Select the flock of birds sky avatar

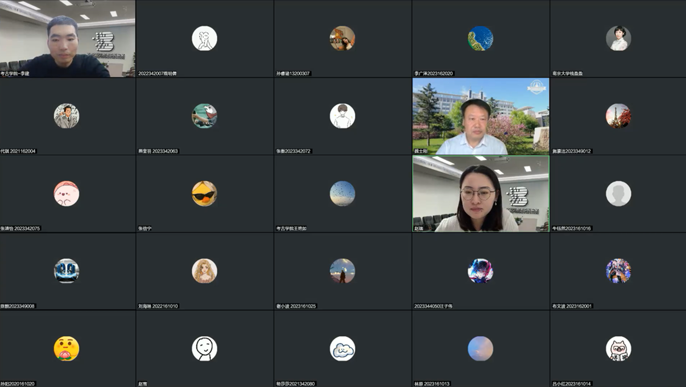[342, 193]
